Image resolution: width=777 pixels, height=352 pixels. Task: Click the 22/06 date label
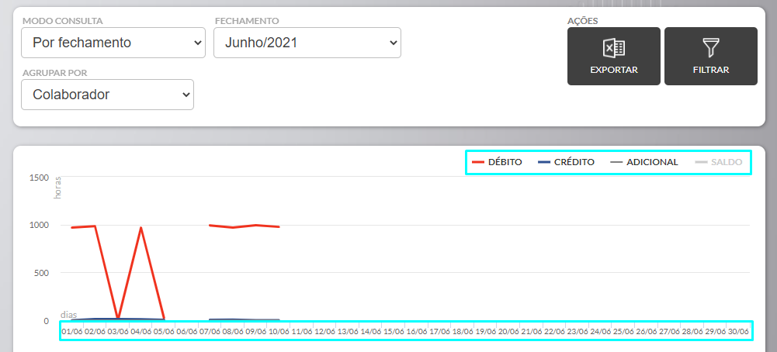coord(555,331)
